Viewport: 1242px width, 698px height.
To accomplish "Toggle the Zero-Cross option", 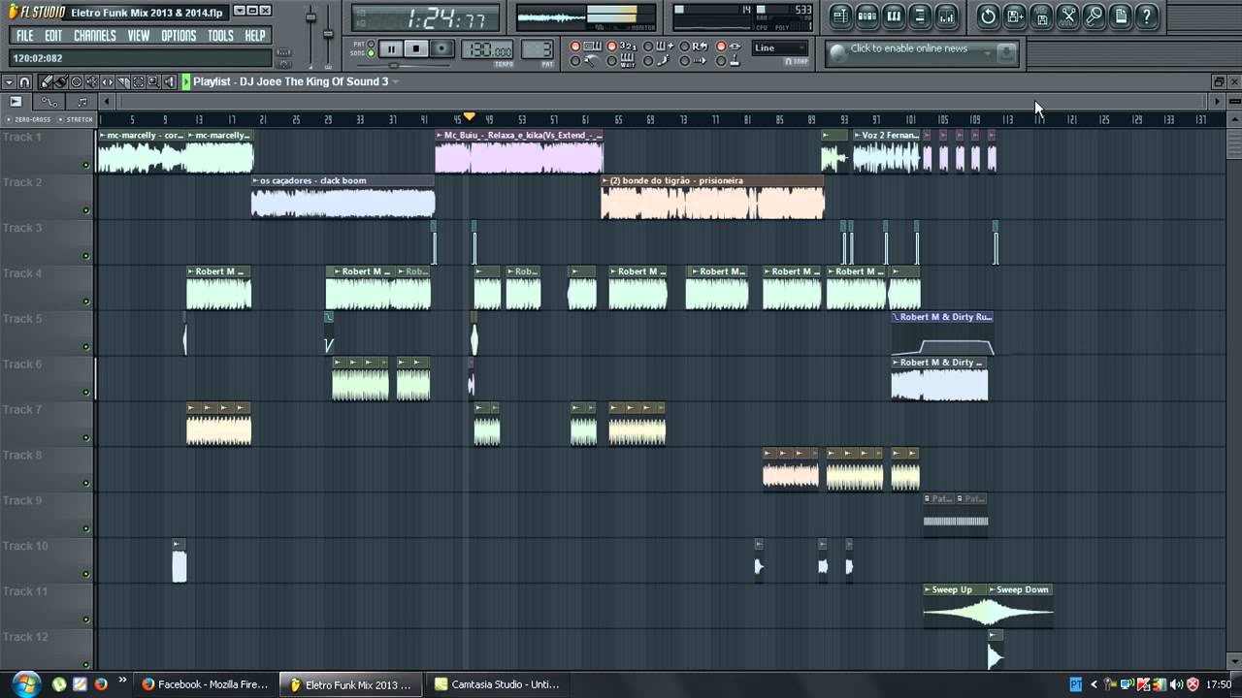I will [28, 119].
